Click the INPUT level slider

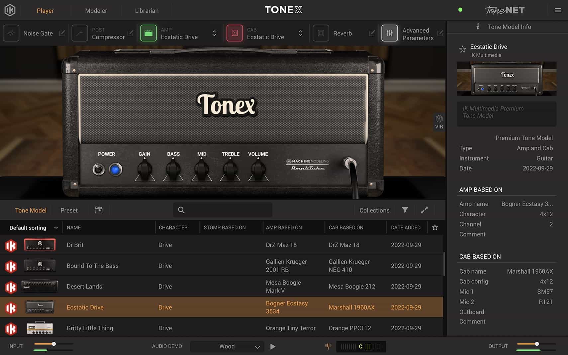point(53,344)
